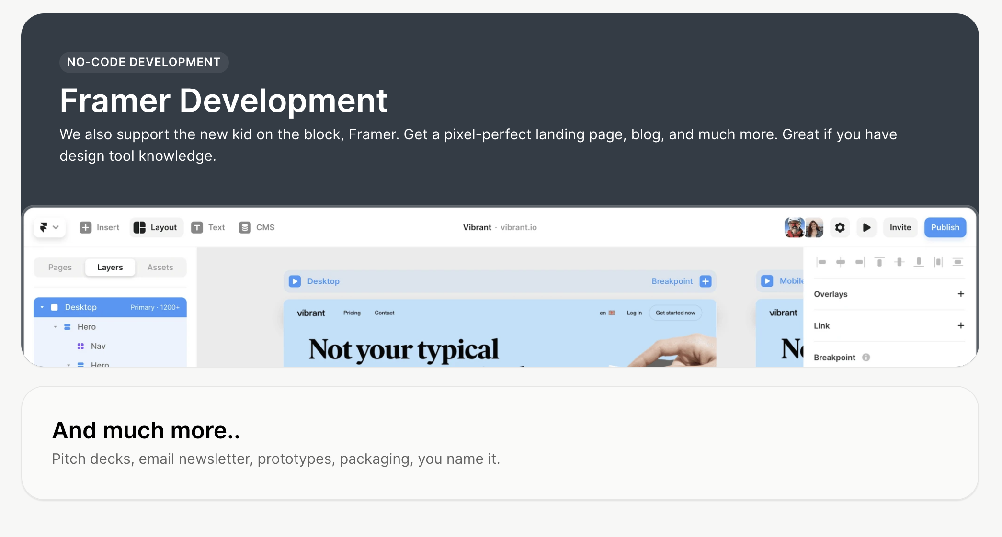Image resolution: width=1002 pixels, height=537 pixels.
Task: Align vertical center icon
Action: pyautogui.click(x=900, y=262)
